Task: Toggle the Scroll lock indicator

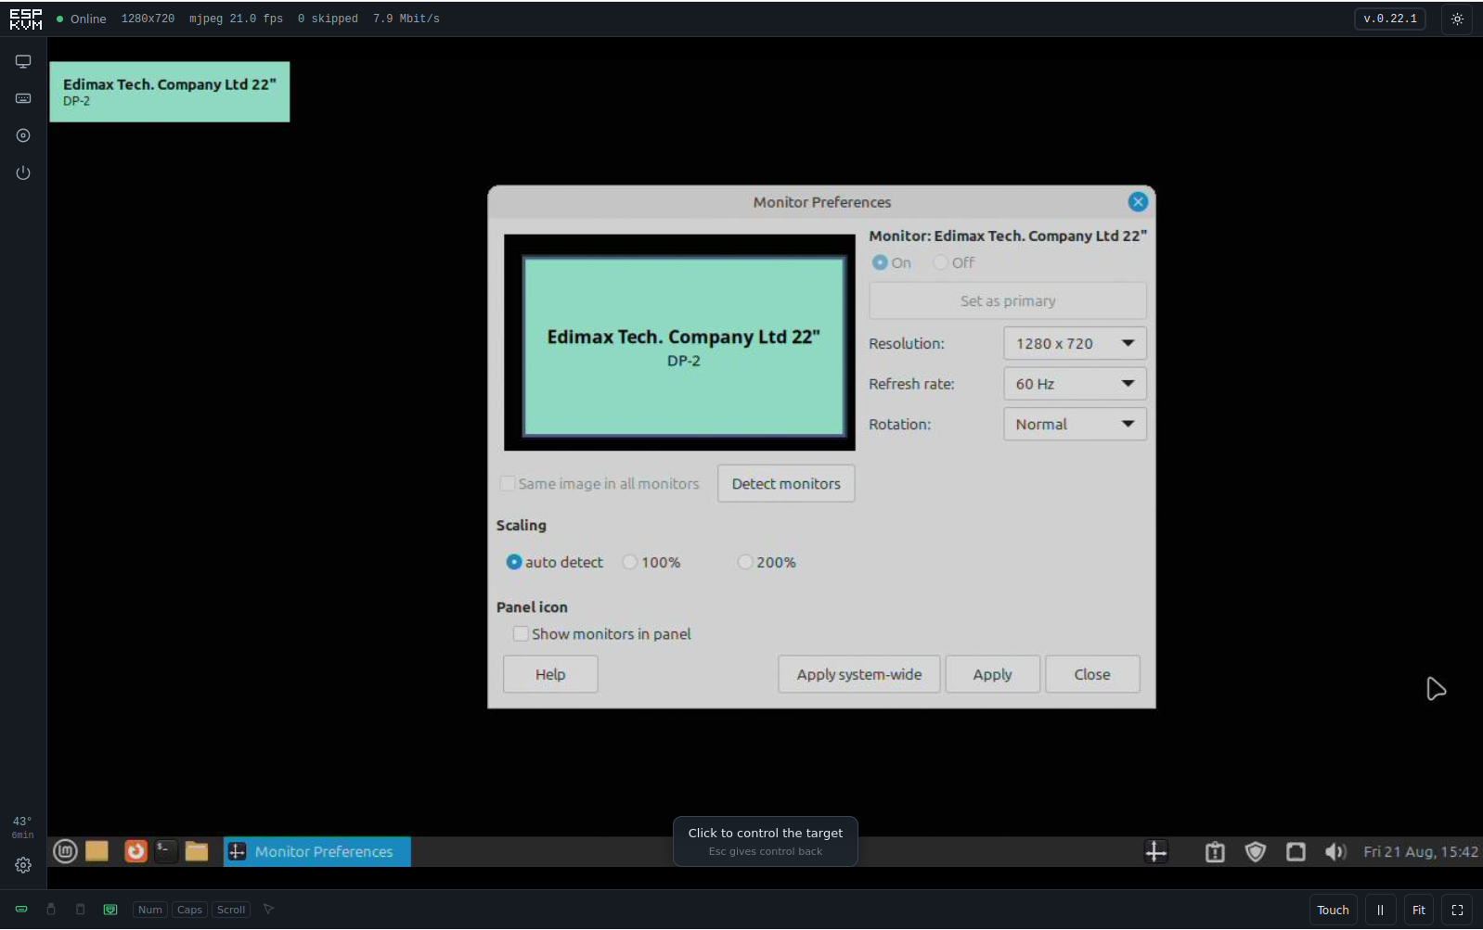Action: (231, 910)
